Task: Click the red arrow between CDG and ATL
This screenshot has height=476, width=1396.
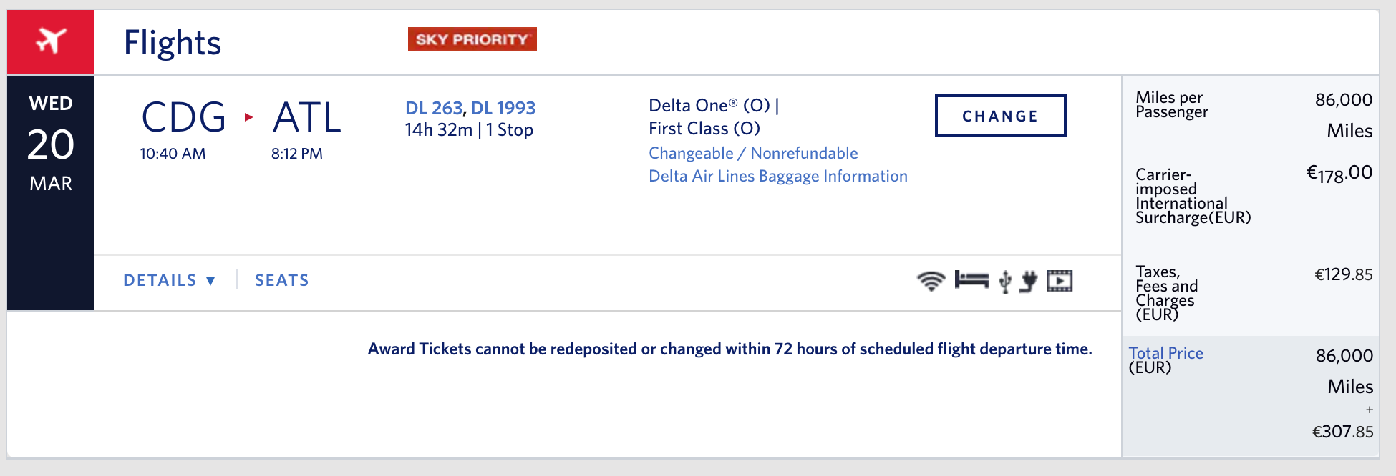Action: (x=248, y=117)
